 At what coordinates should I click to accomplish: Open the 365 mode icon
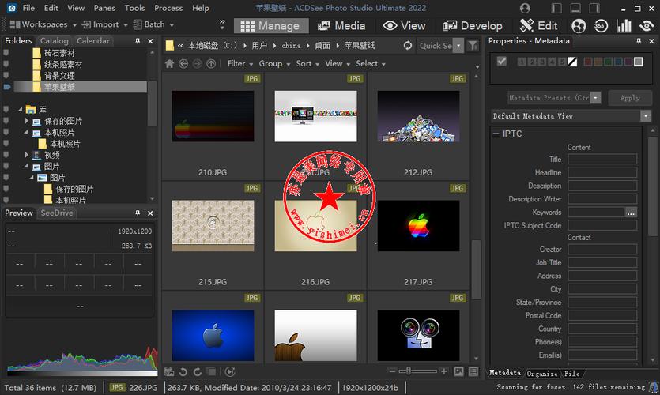click(602, 26)
